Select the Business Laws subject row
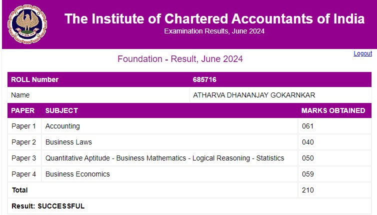The width and height of the screenshot is (377, 215). 68,142
